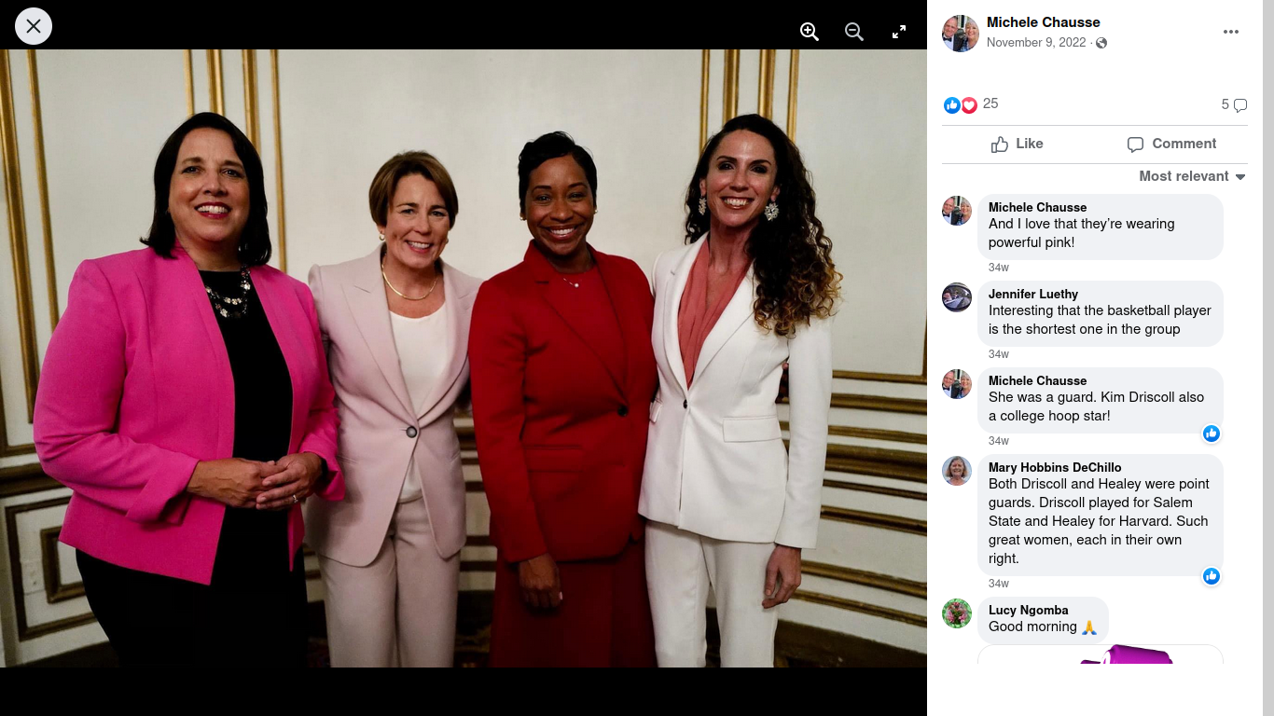Image resolution: width=1274 pixels, height=716 pixels.
Task: Expand the Most relevant comment sorting dropdown
Action: (x=1192, y=176)
